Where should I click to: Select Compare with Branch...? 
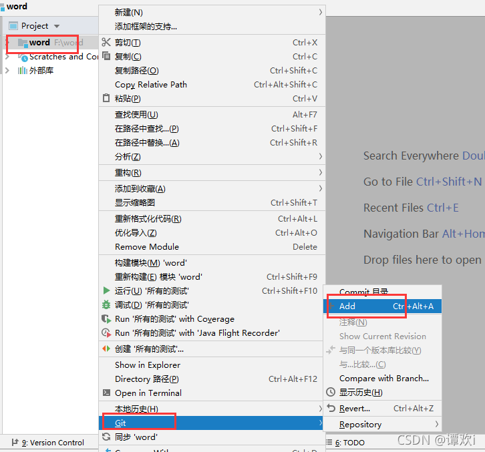[382, 378]
